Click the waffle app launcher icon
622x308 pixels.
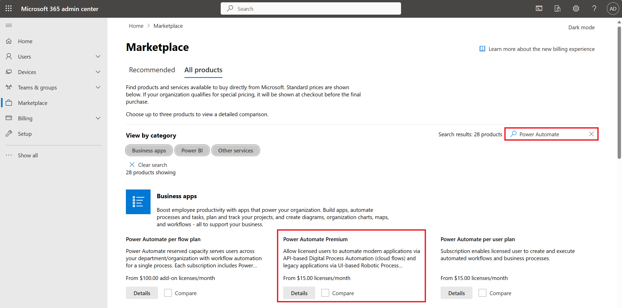8,8
